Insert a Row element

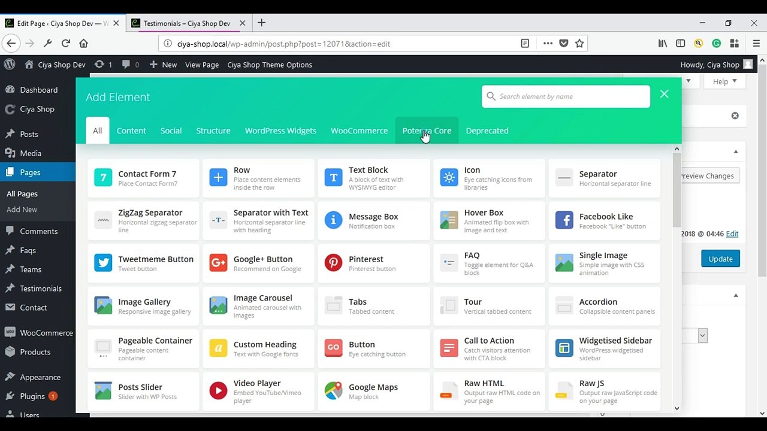point(258,178)
